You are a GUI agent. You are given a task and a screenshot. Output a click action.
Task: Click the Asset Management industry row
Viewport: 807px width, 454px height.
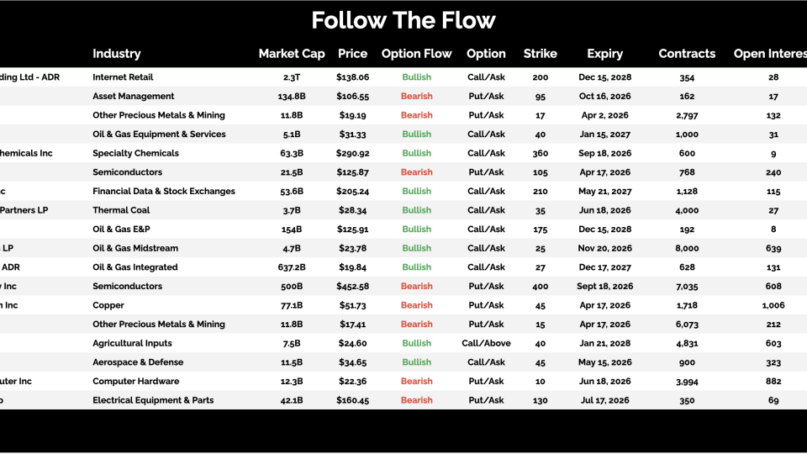coord(134,97)
